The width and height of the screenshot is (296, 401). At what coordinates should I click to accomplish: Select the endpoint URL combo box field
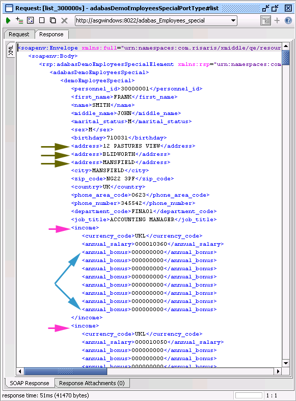156,20
